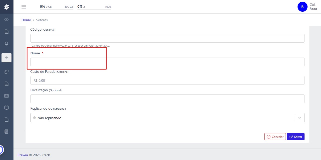
Task: Open the book icon in sidebar
Action: (x=7, y=131)
